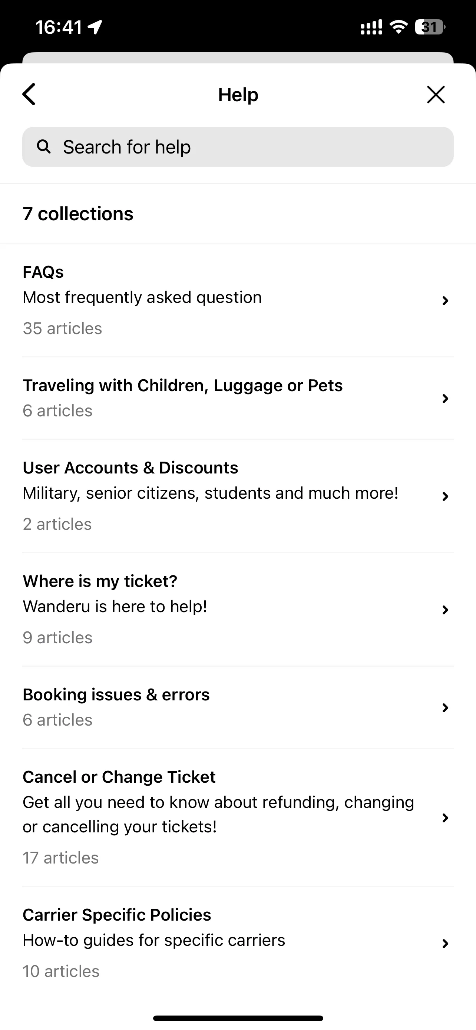Open Carrier Specific Policies collection
The height and width of the screenshot is (1030, 476).
pyautogui.click(x=238, y=943)
